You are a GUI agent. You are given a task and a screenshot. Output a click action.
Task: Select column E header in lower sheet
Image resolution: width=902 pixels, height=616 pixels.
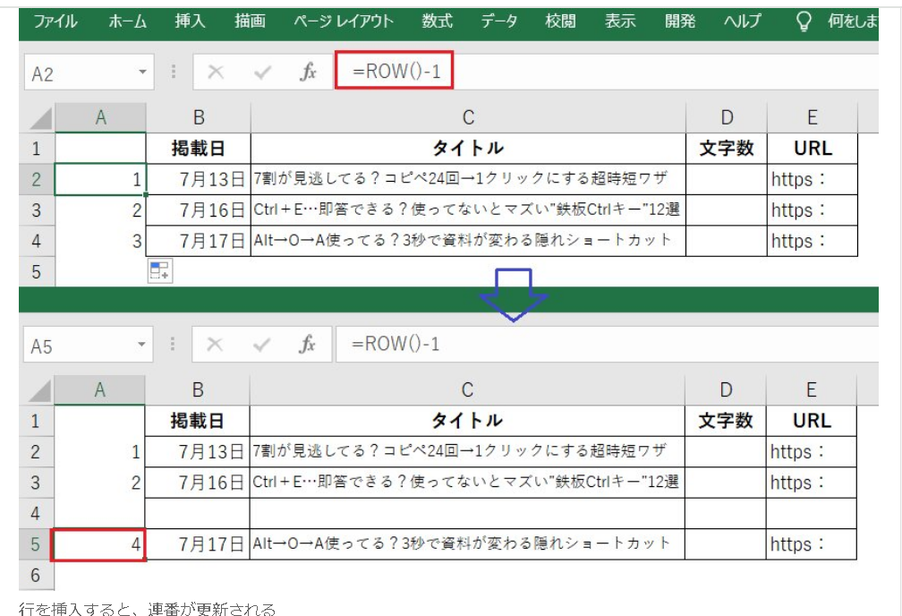tap(811, 390)
